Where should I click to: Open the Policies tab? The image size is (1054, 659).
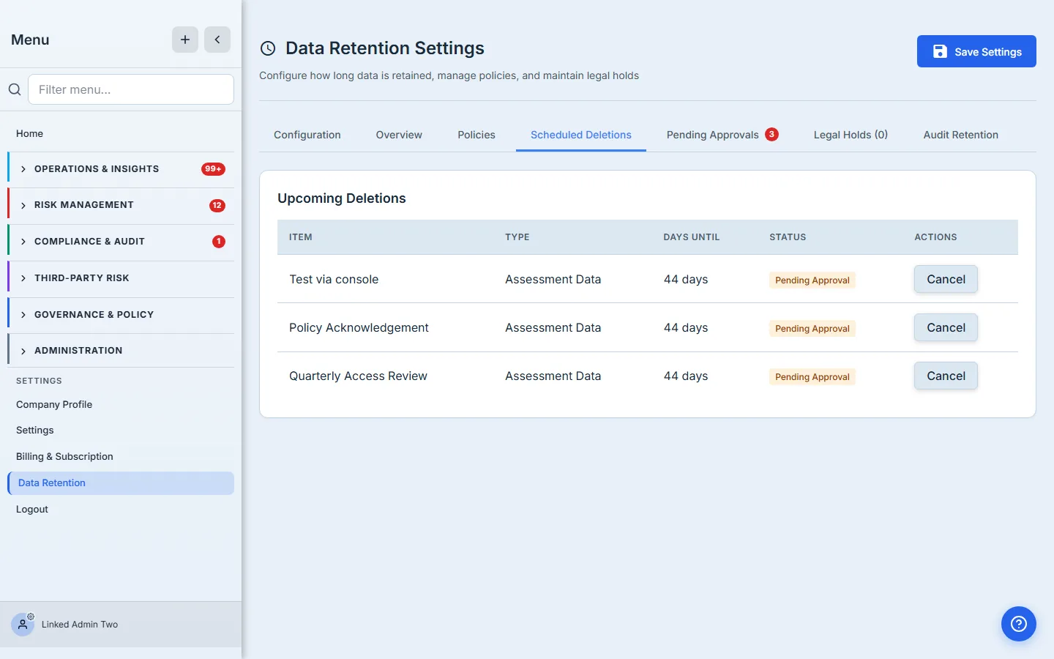click(x=476, y=135)
